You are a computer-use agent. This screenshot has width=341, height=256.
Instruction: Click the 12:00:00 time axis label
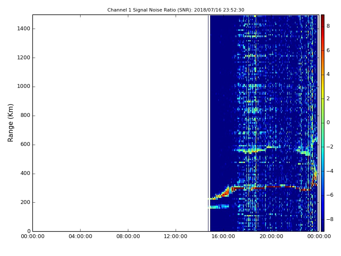(x=176, y=236)
